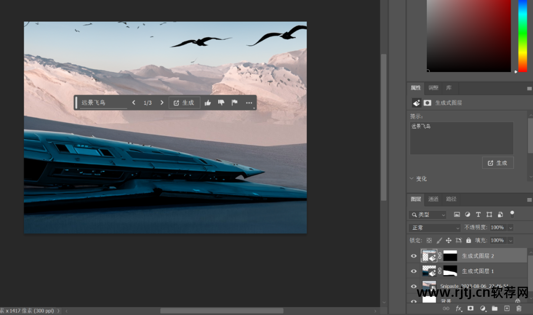
Task: Open document info arrow in status bar
Action: tap(58, 311)
